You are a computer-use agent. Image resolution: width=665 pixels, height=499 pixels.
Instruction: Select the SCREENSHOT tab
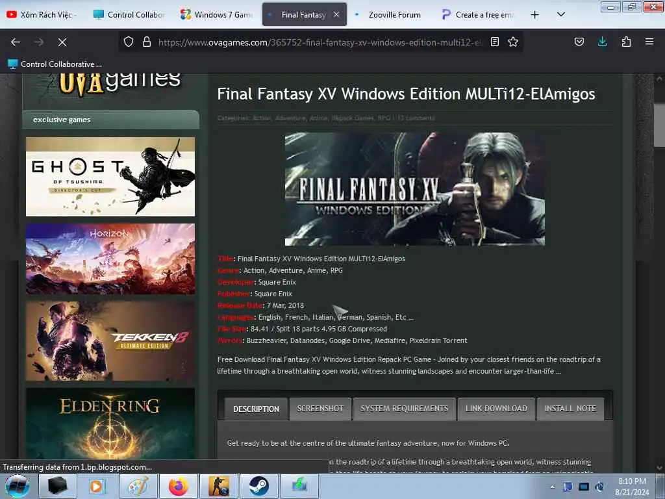pyautogui.click(x=320, y=409)
